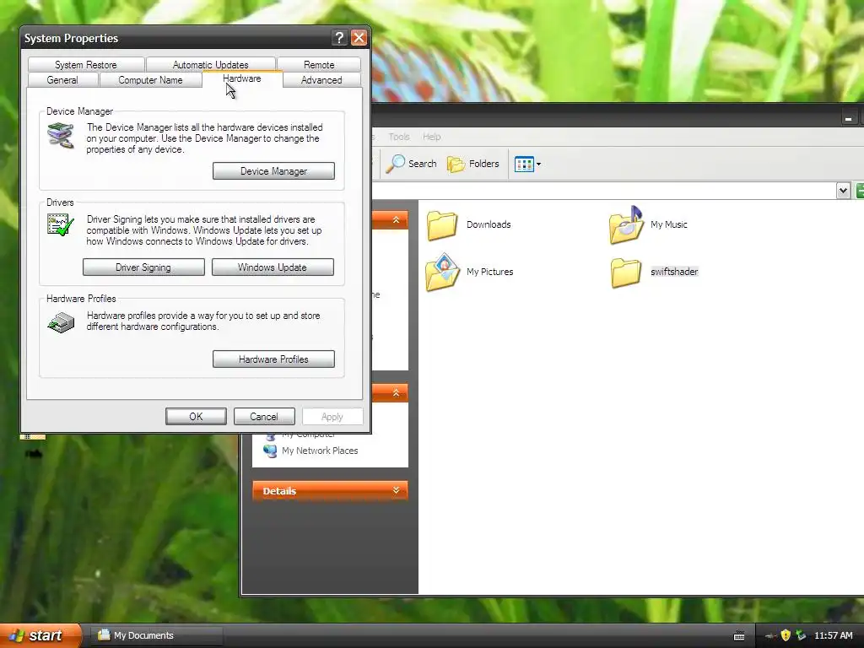Screen dimensions: 864x648
Task: Confirm System Properties with OK
Action: [x=196, y=417]
